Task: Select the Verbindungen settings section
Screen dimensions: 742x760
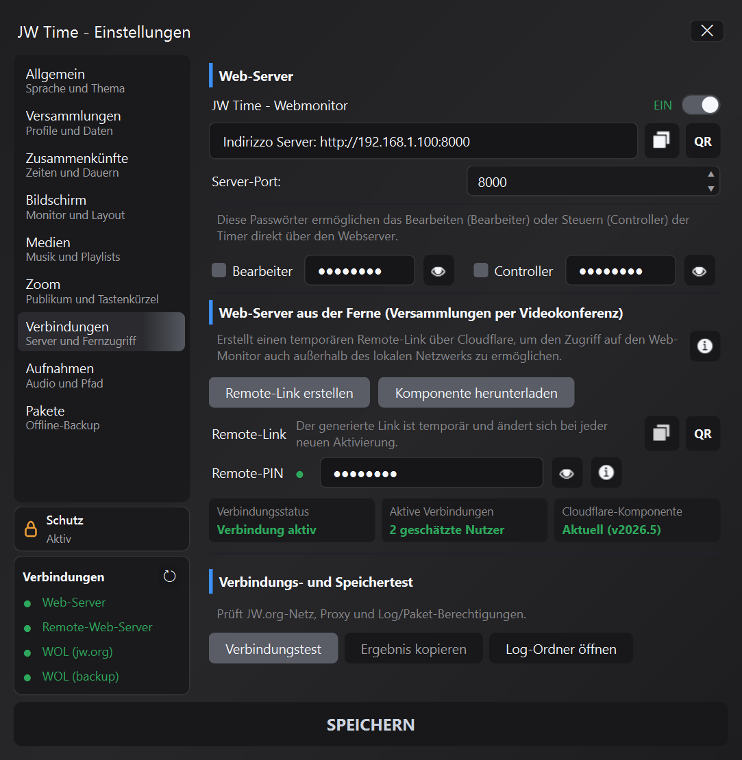Action: coord(101,332)
